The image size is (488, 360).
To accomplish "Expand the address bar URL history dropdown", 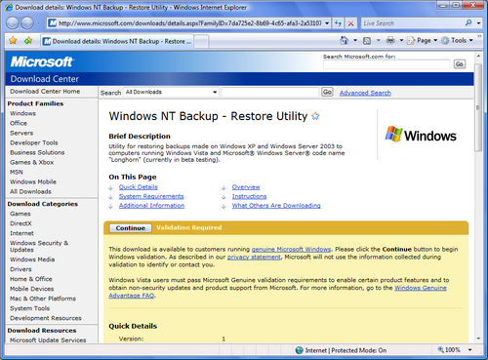I will [x=327, y=23].
